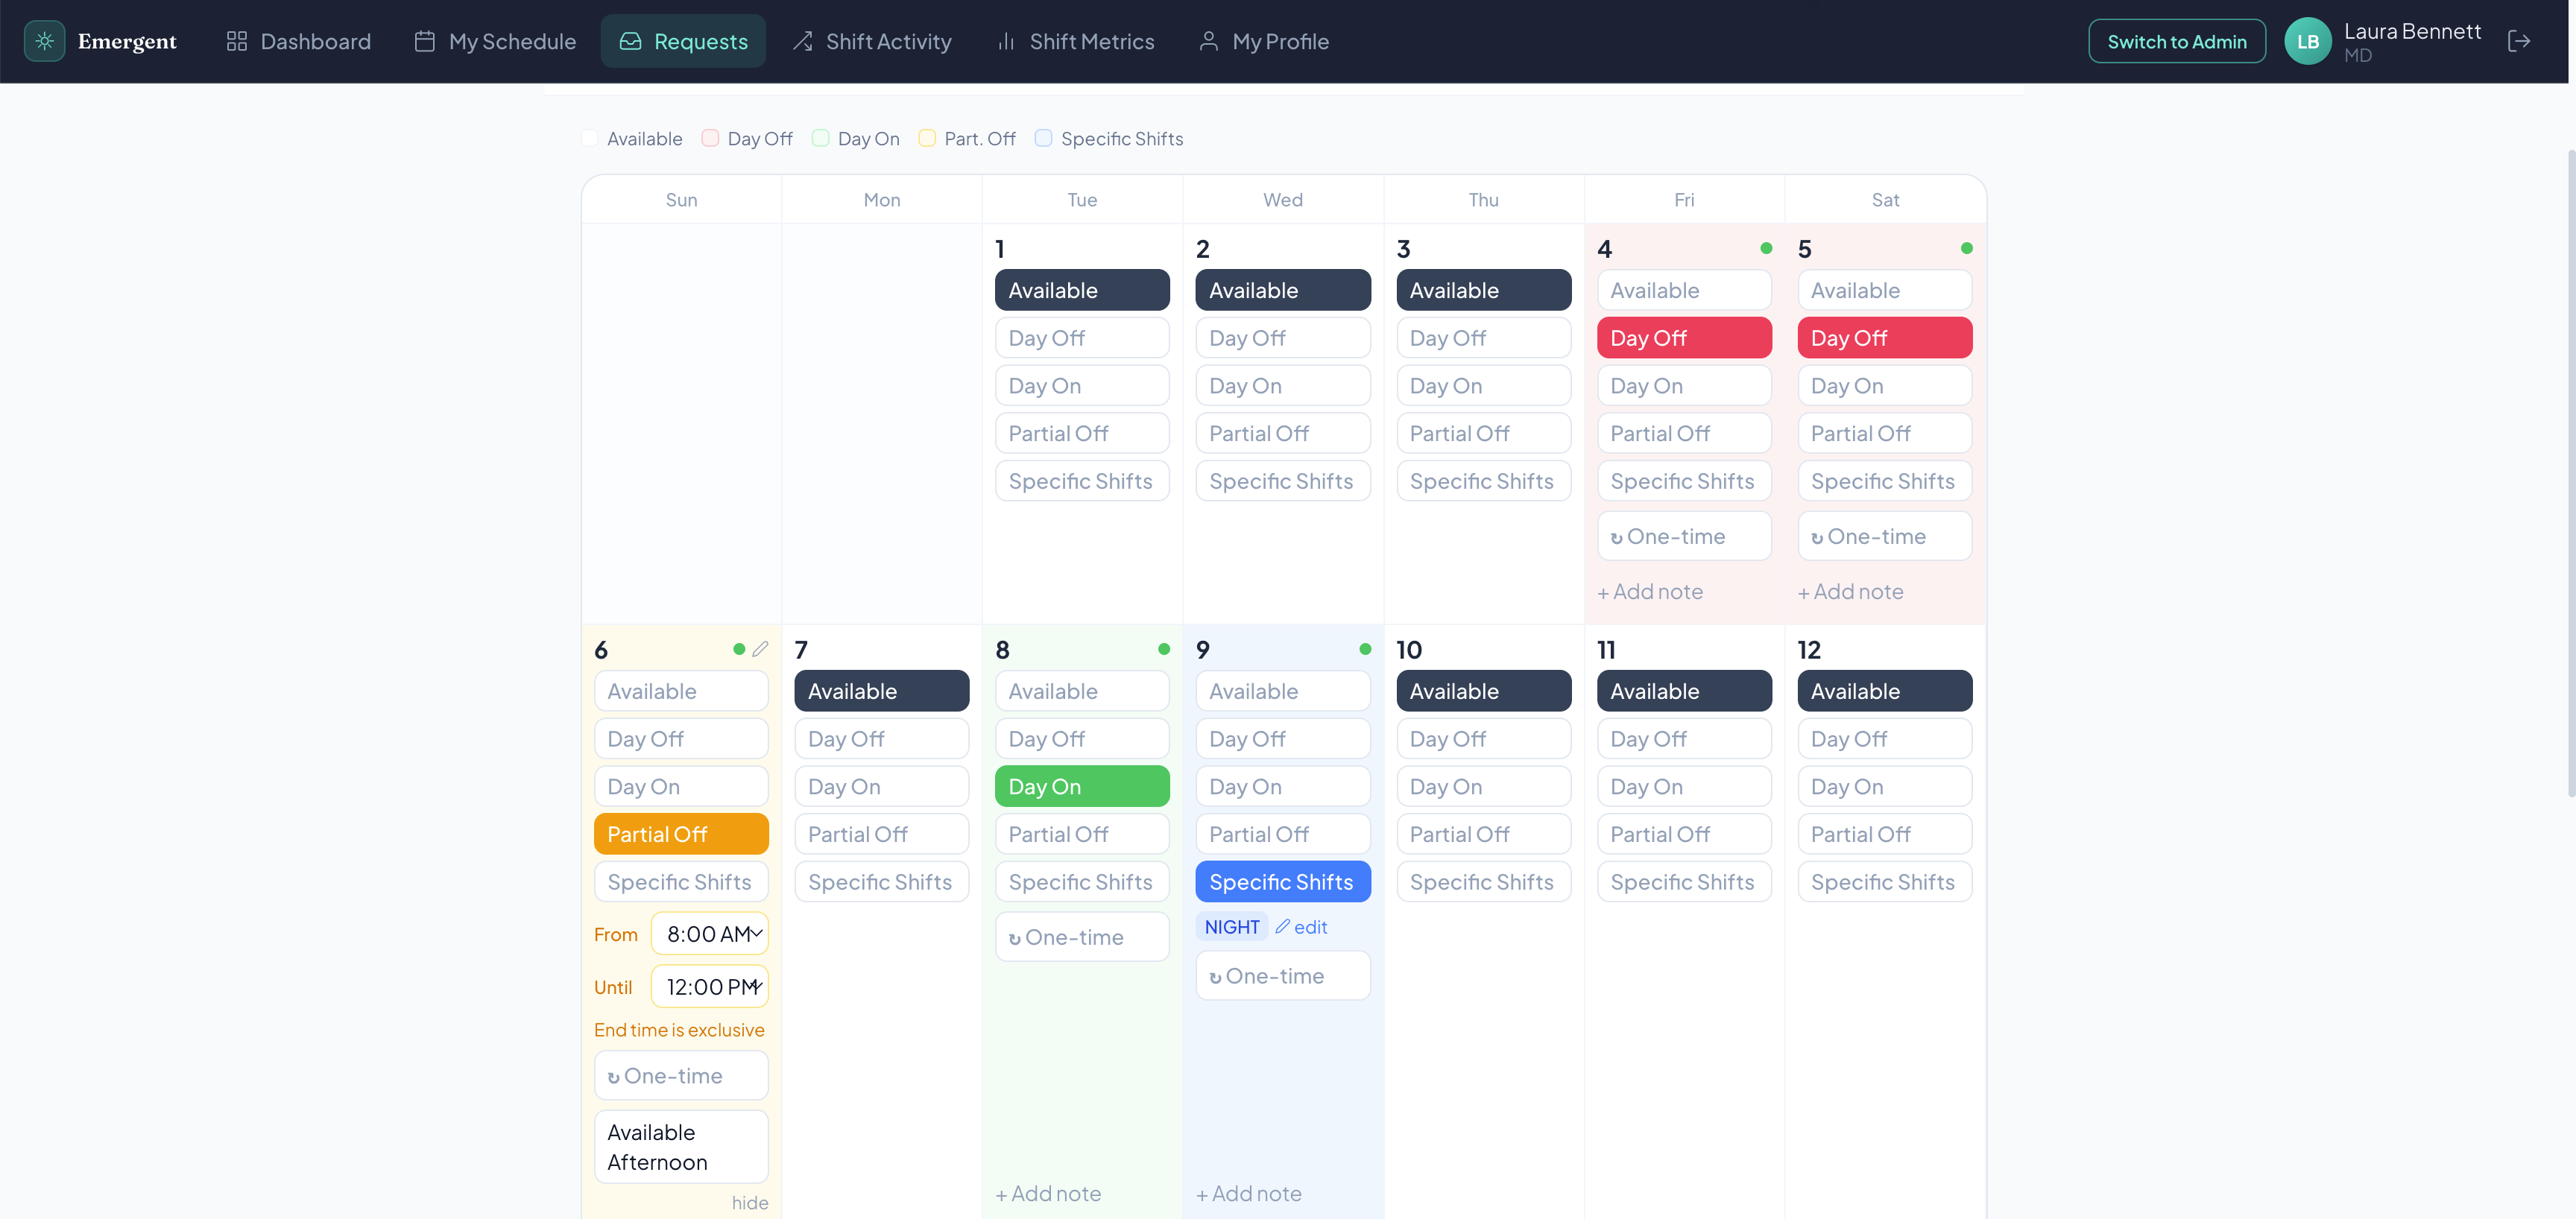2576x1219 pixels.
Task: Click the Emergent logo icon
Action: 44,41
